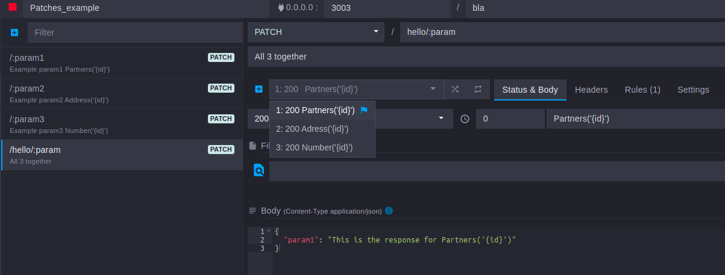Toggle random response mode shuffle icon
725x275 pixels.
coord(455,89)
